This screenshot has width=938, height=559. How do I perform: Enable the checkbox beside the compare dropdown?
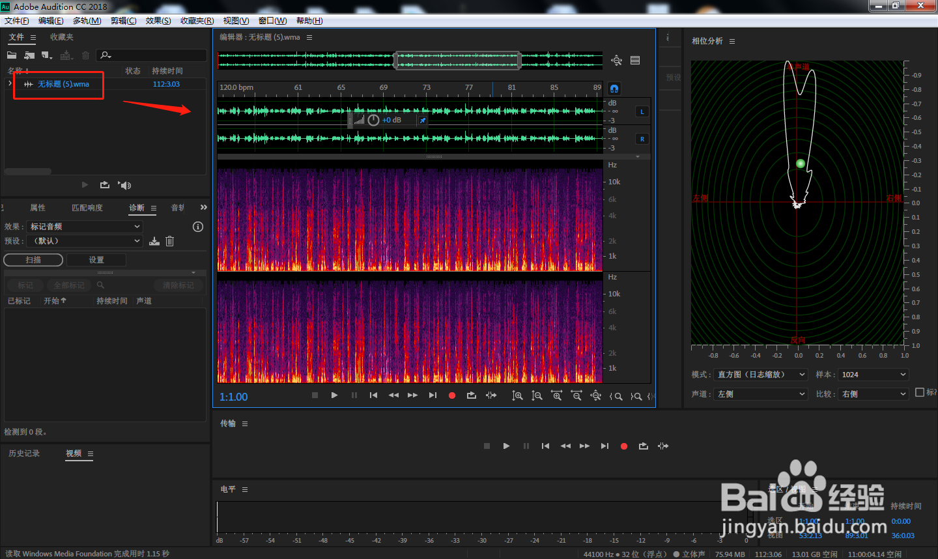click(x=920, y=392)
